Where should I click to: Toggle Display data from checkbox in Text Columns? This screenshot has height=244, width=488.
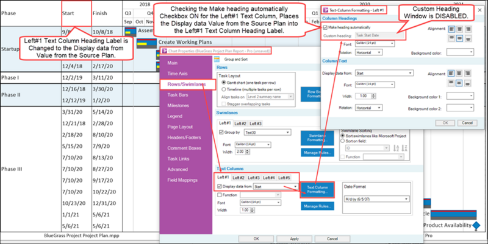click(220, 187)
